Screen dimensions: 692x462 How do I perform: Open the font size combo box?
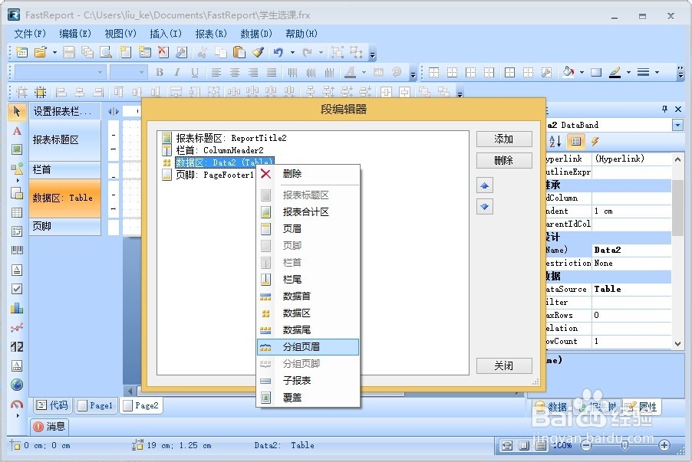(x=128, y=72)
